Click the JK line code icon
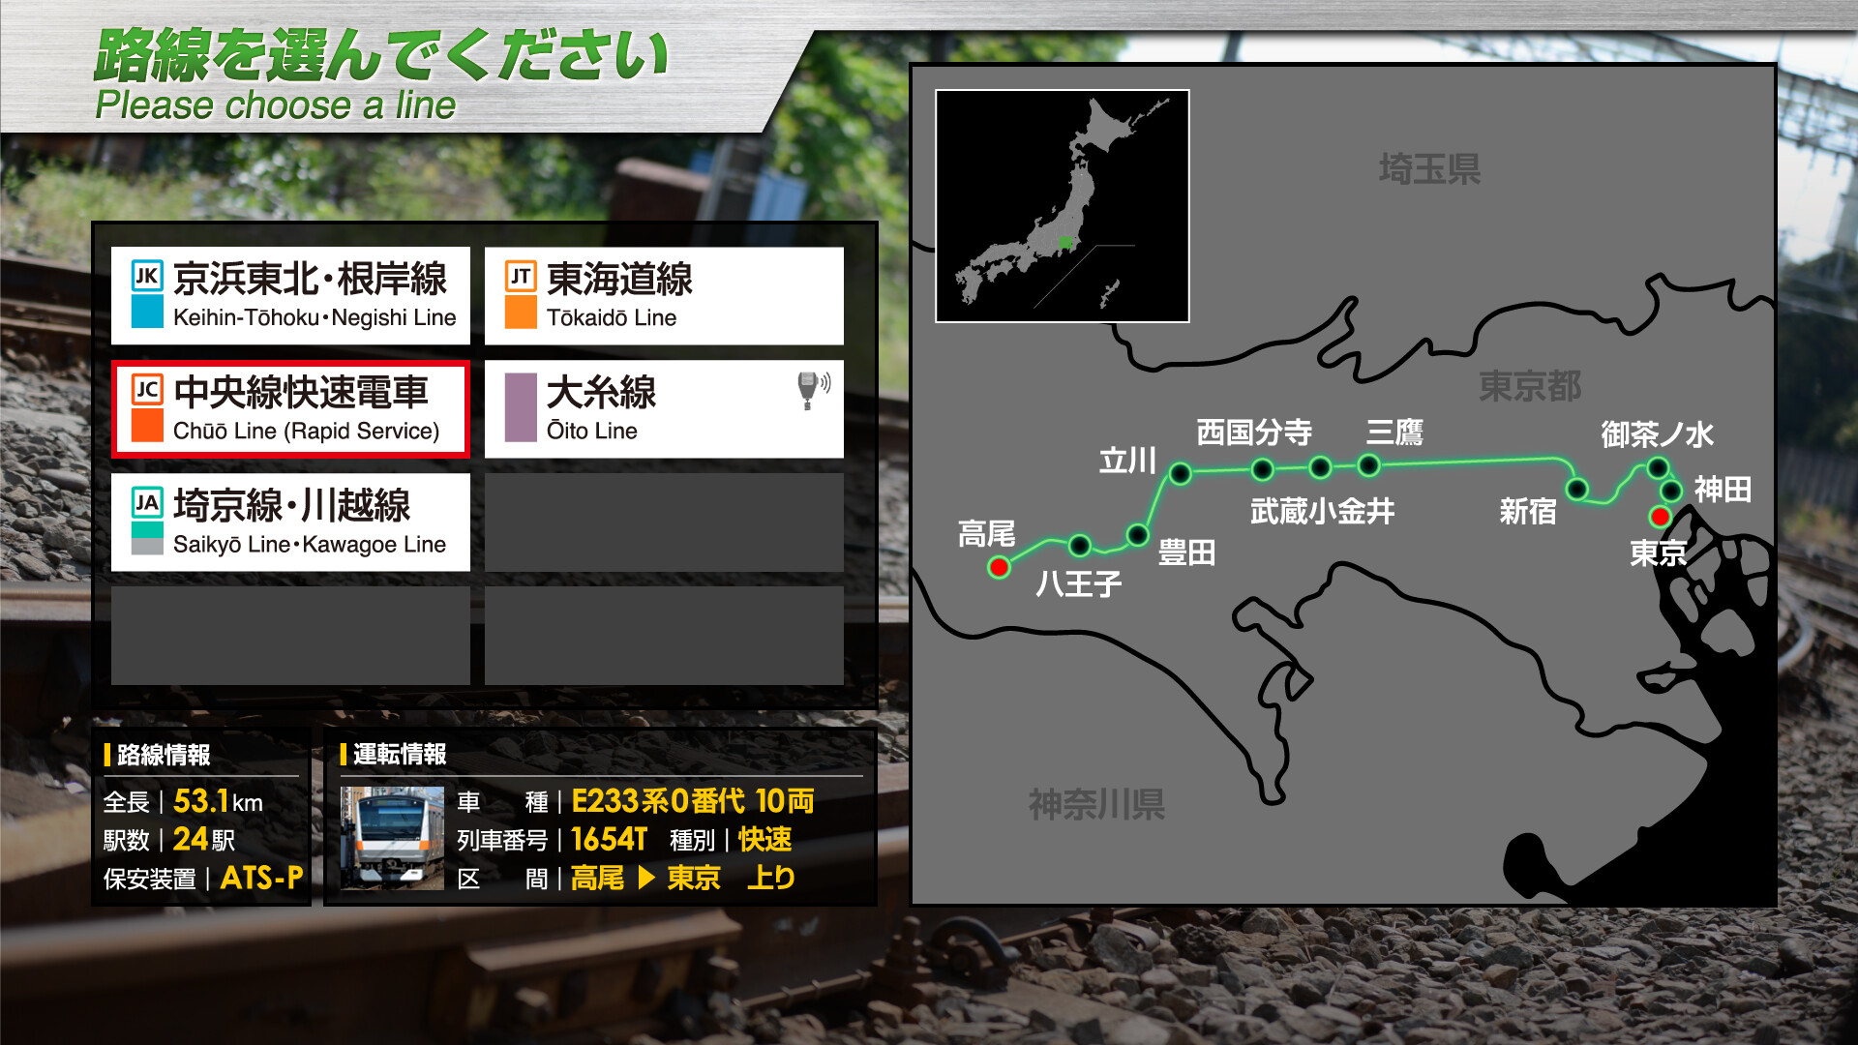Viewport: 1858px width, 1045px height. click(x=147, y=276)
